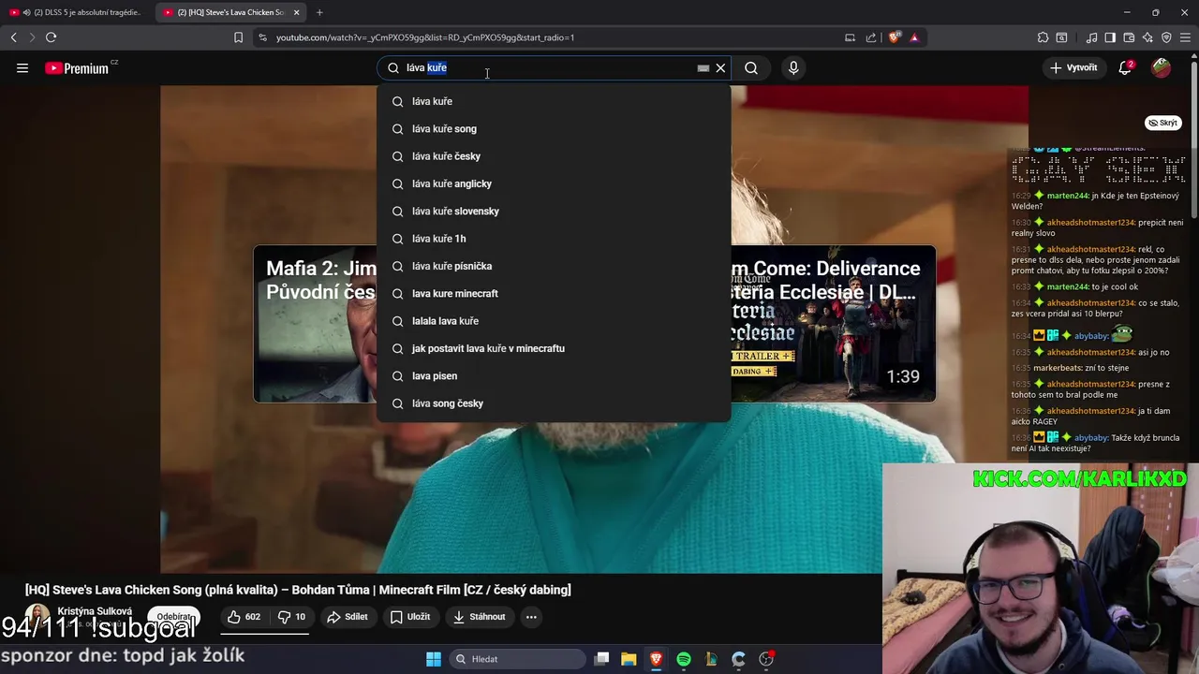Open a new browser tab
Image resolution: width=1199 pixels, height=674 pixels.
[x=319, y=12]
